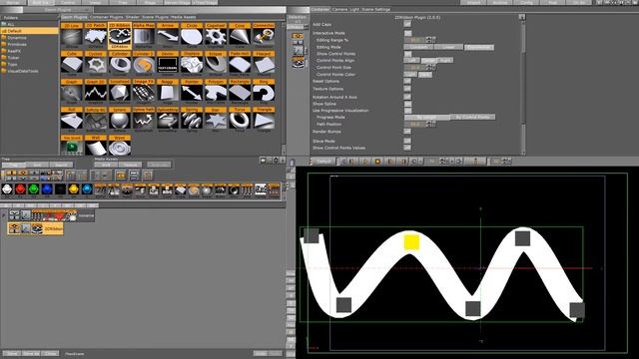Switch to Container Plugins tab
Image resolution: width=639 pixels, height=359 pixels.
(x=107, y=17)
